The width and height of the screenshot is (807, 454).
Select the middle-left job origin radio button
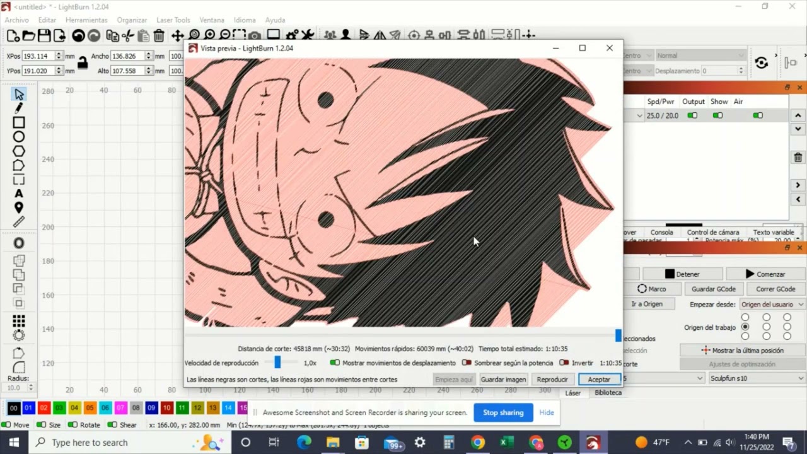(745, 327)
